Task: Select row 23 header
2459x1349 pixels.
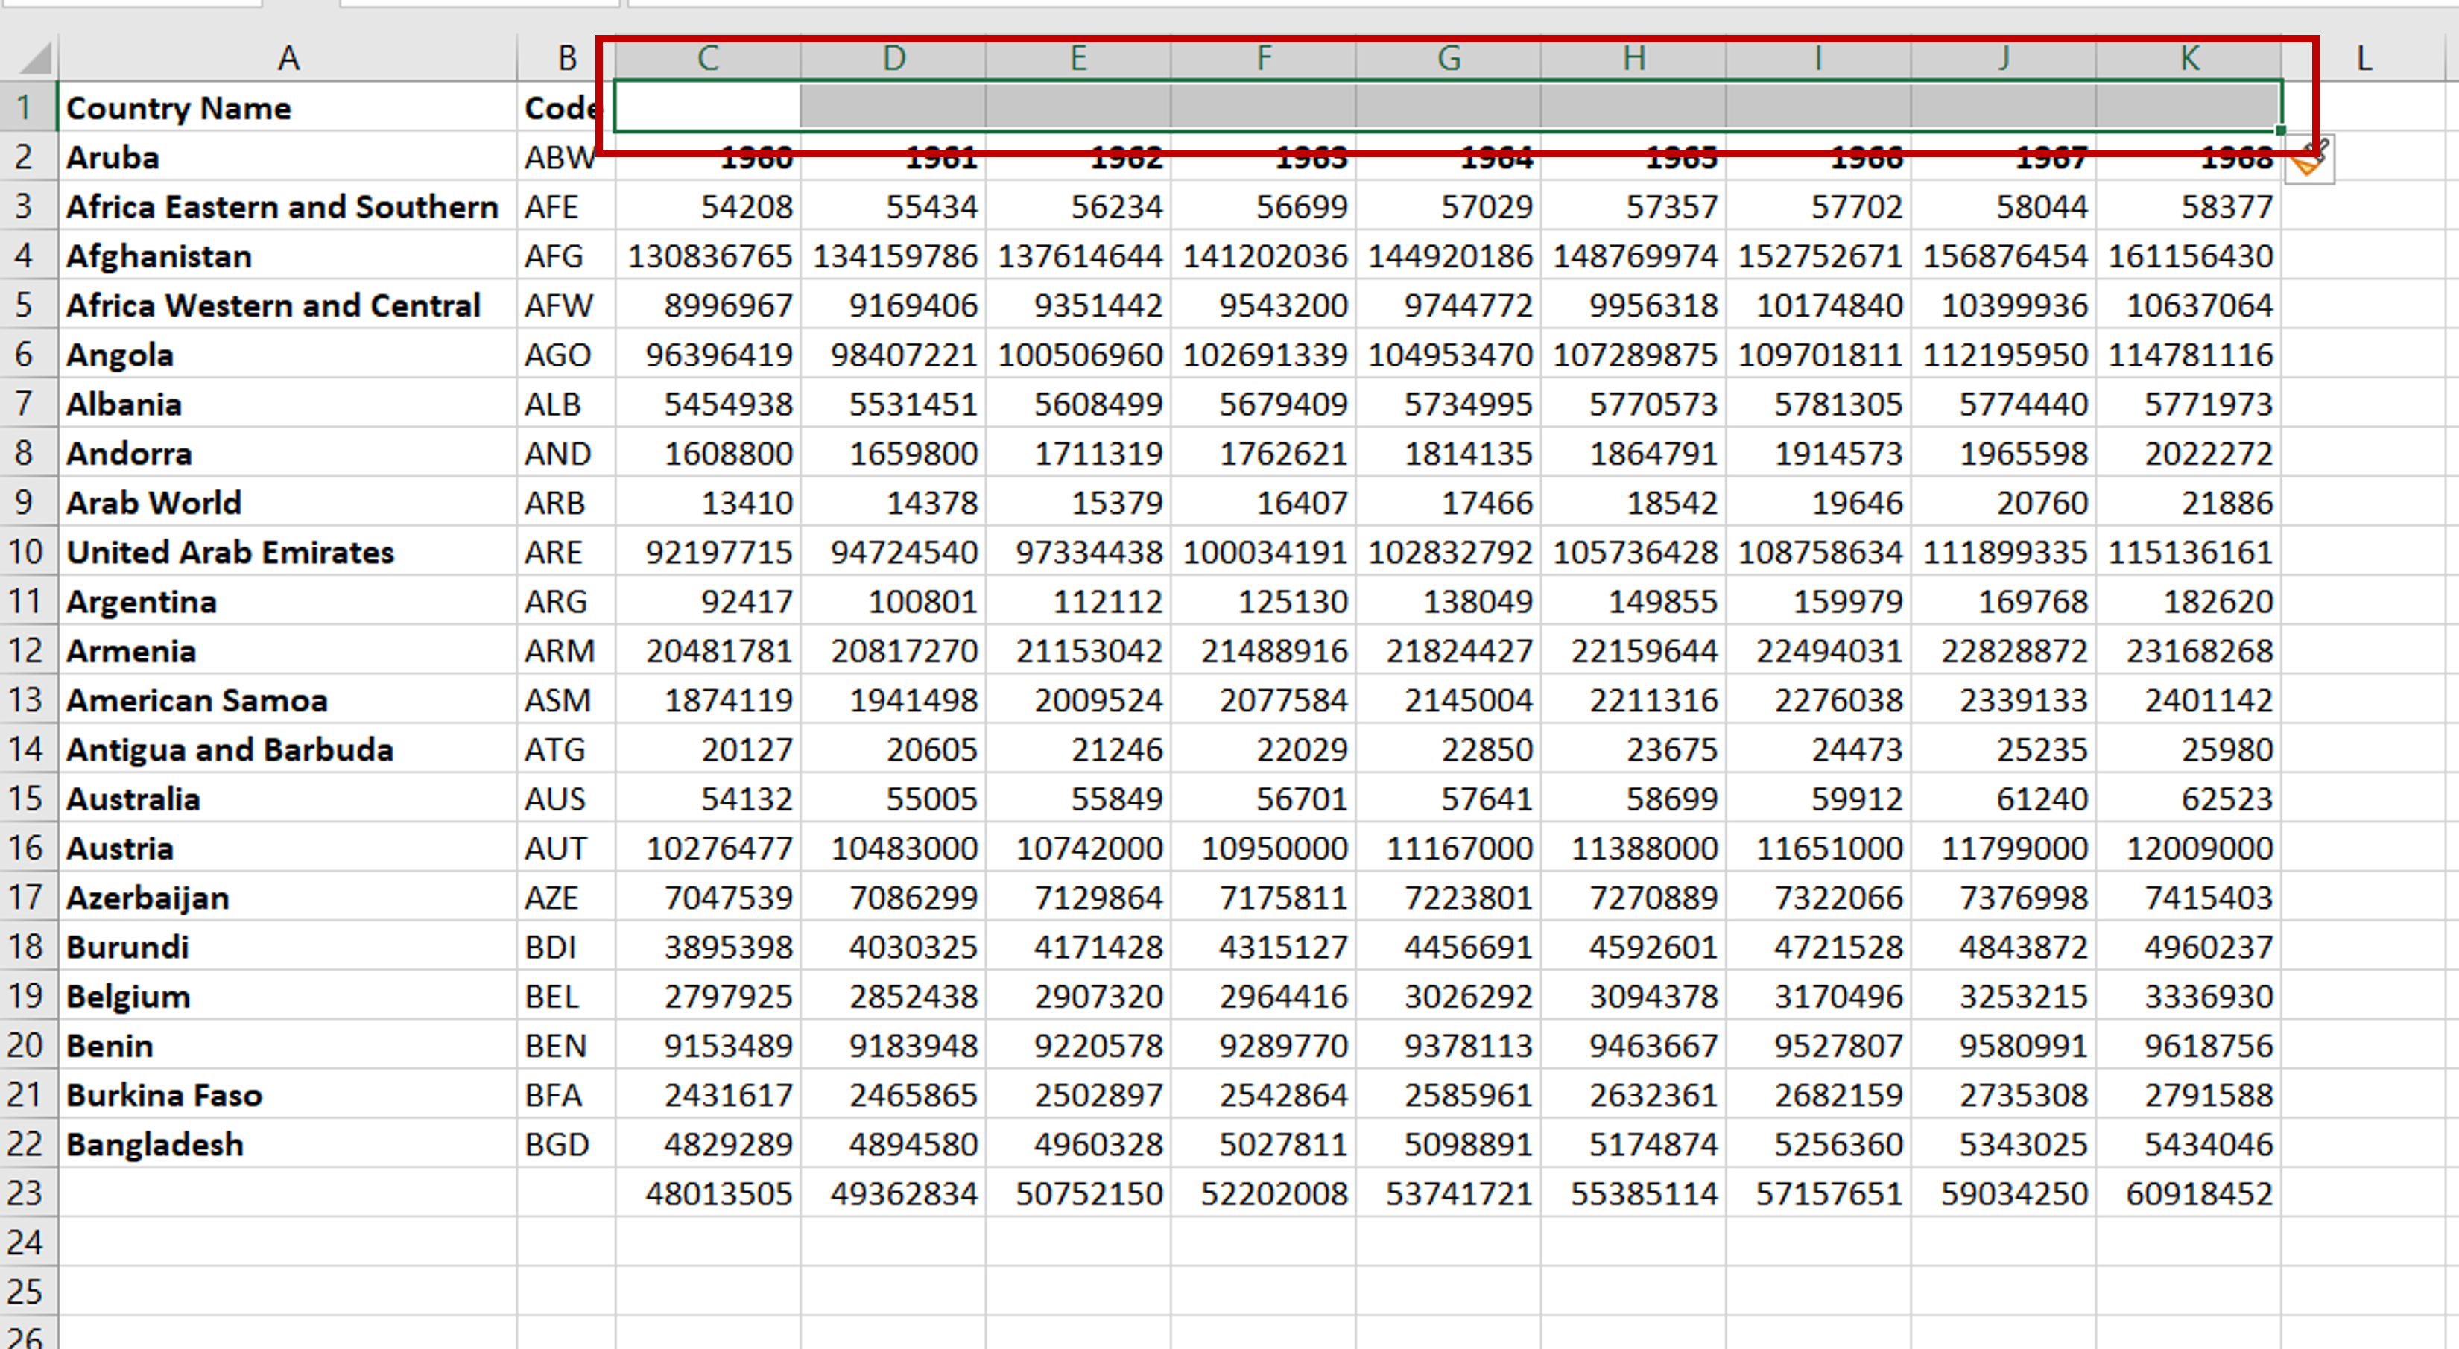Action: [x=28, y=1193]
